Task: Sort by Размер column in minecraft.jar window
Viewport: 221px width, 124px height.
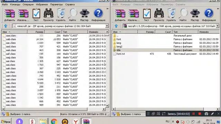Action: (x=36, y=32)
